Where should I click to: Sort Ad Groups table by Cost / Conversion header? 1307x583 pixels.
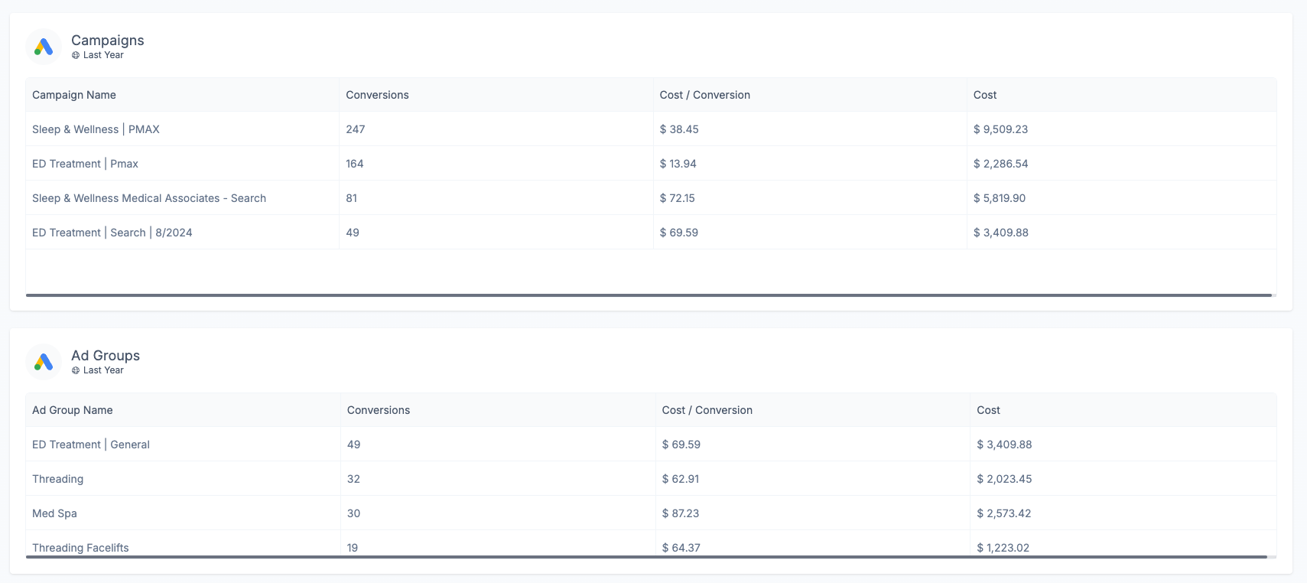point(707,410)
